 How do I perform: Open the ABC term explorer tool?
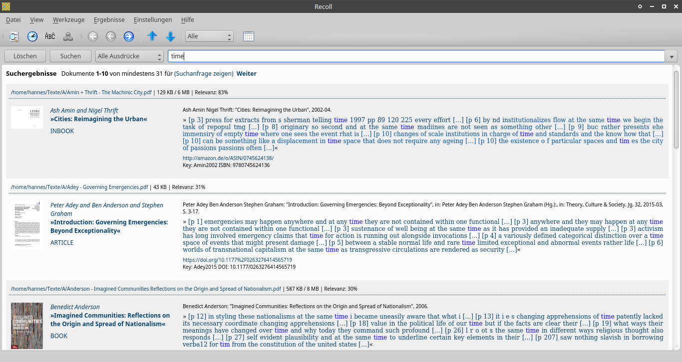50,36
